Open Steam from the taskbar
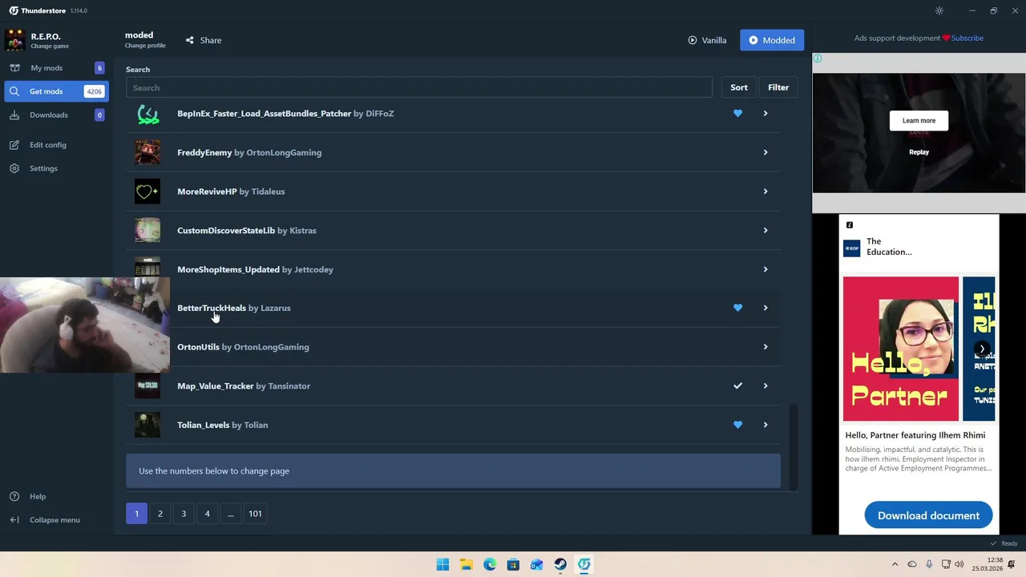 point(560,564)
